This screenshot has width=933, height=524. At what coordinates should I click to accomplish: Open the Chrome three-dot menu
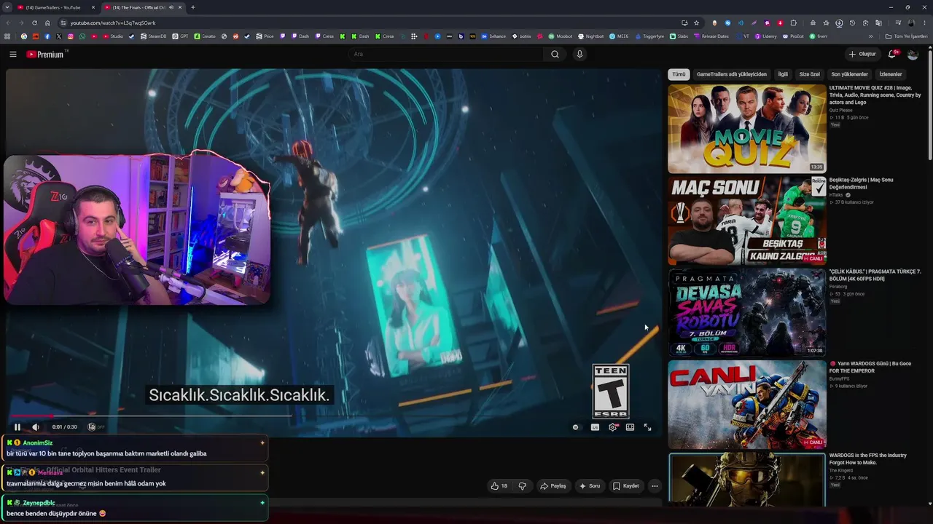924,23
